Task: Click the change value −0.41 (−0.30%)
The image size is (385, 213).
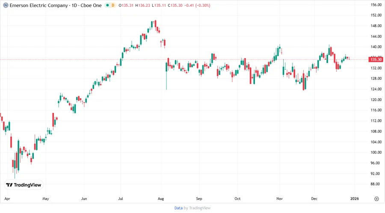Action: (x=197, y=6)
